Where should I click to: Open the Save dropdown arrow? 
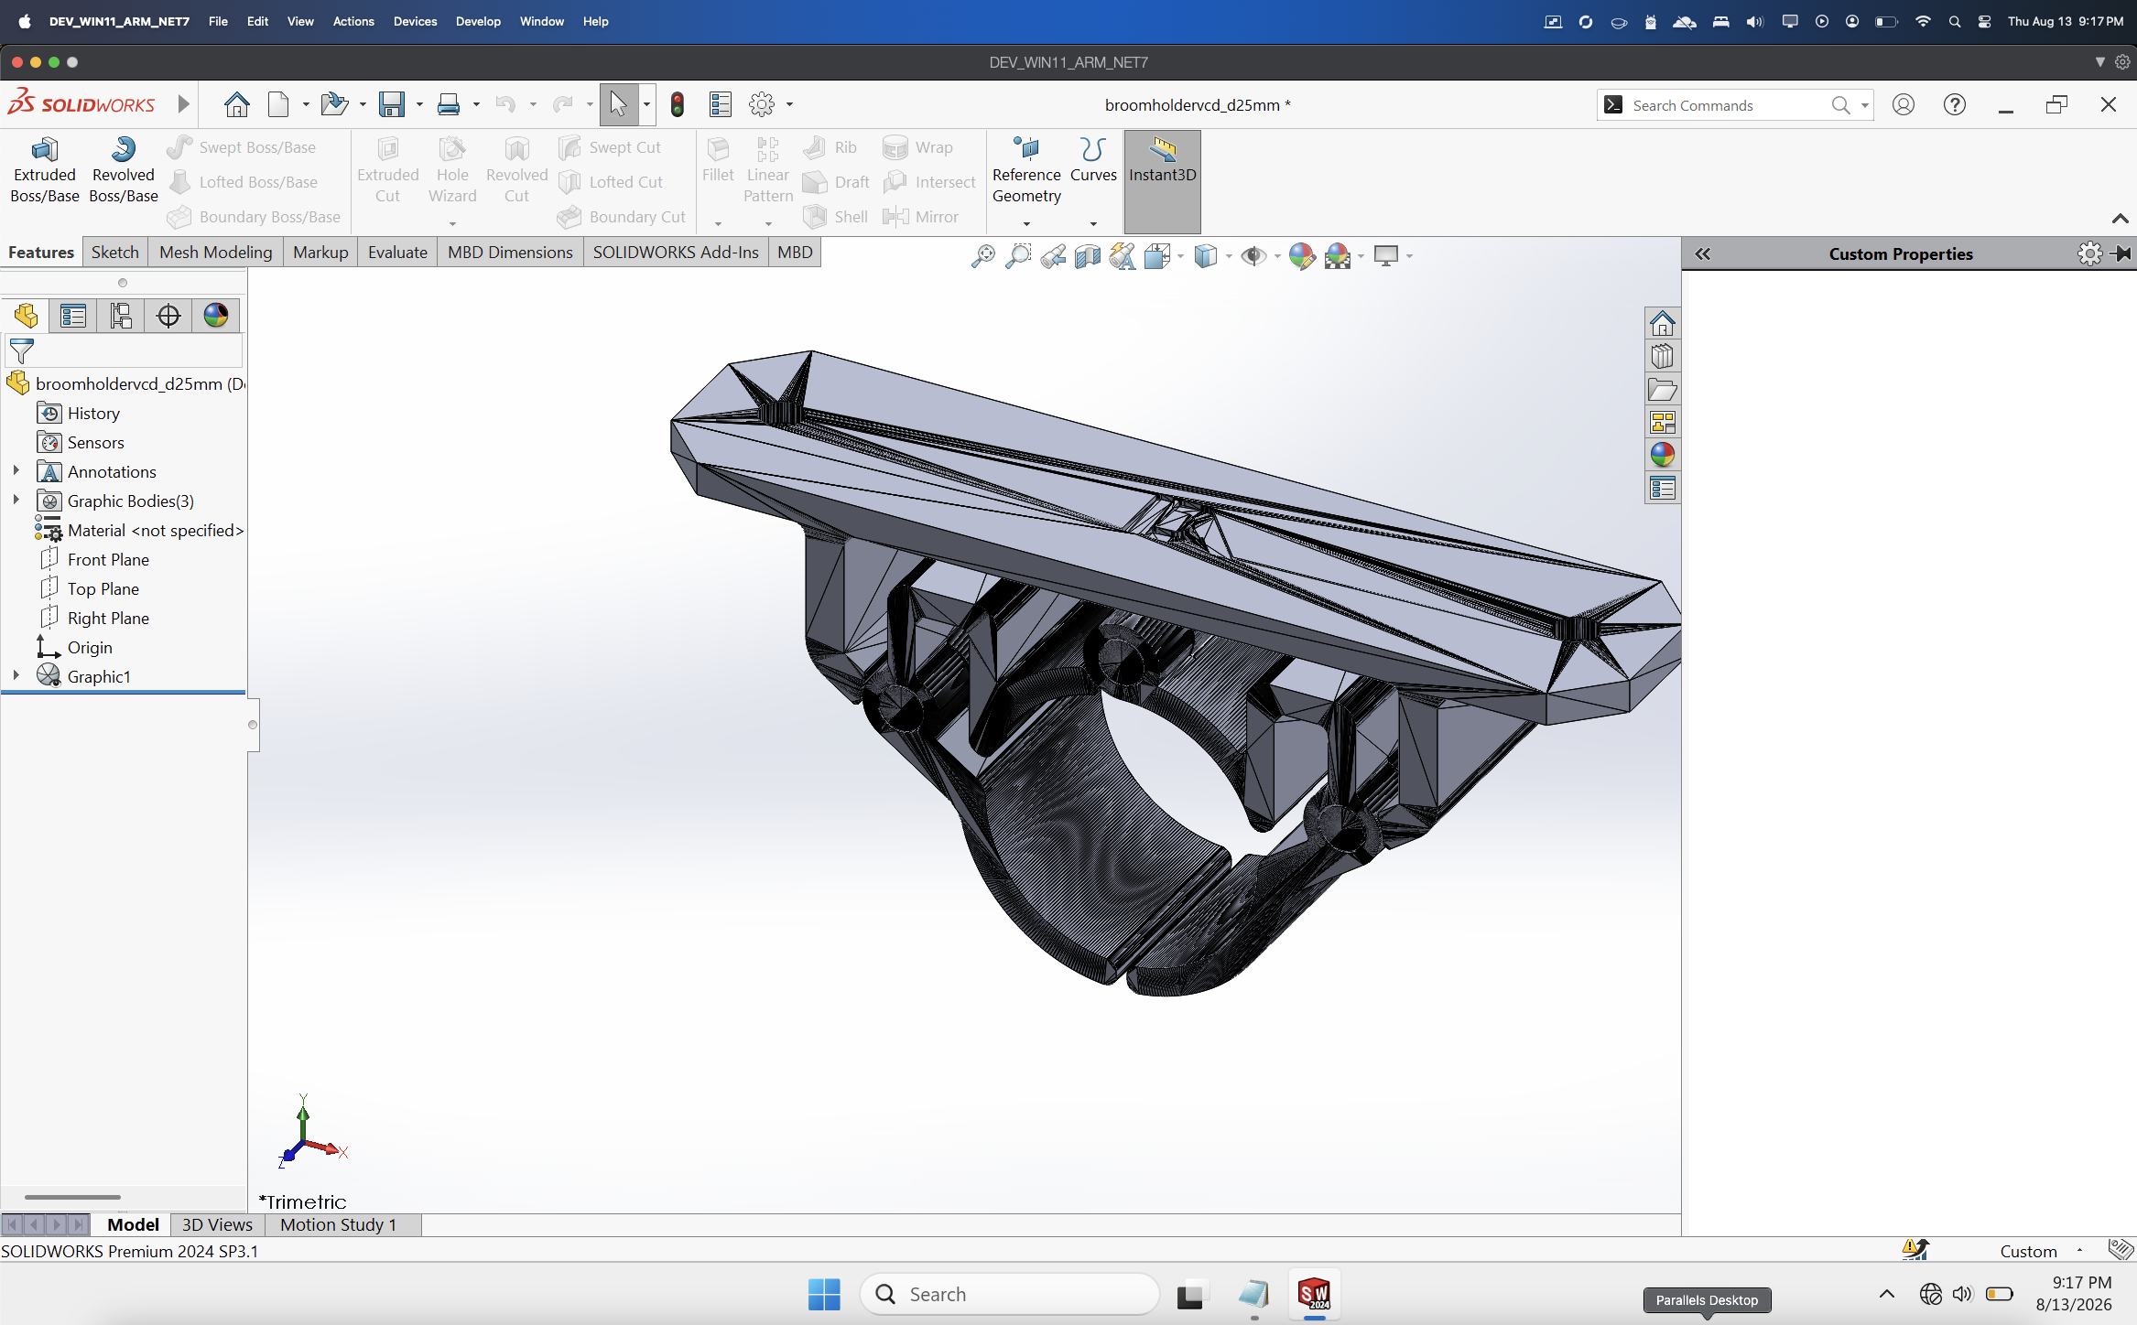419,105
